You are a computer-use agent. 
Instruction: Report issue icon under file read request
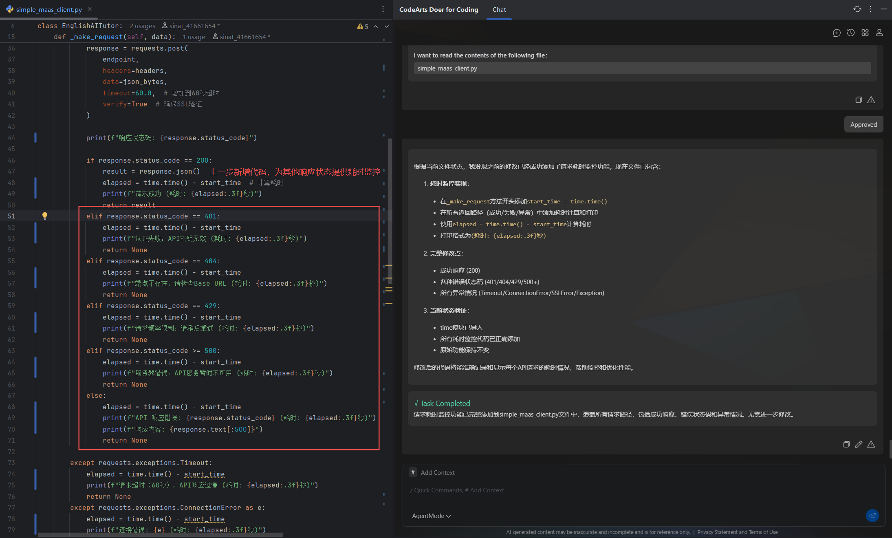(x=871, y=100)
